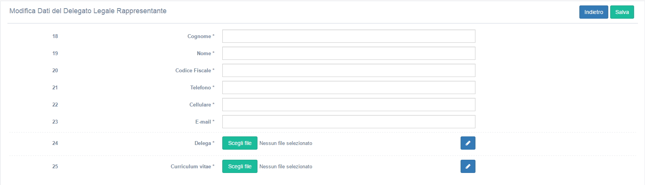Select the Telefono input field
The image size is (645, 185).
point(349,87)
